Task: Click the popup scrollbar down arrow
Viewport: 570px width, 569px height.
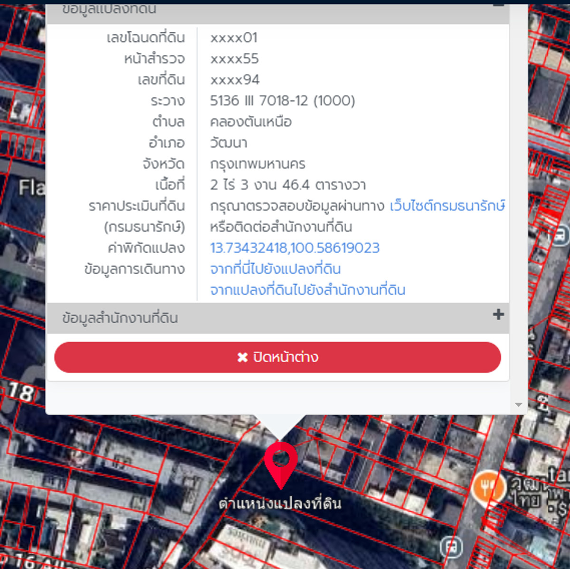Action: point(518,405)
